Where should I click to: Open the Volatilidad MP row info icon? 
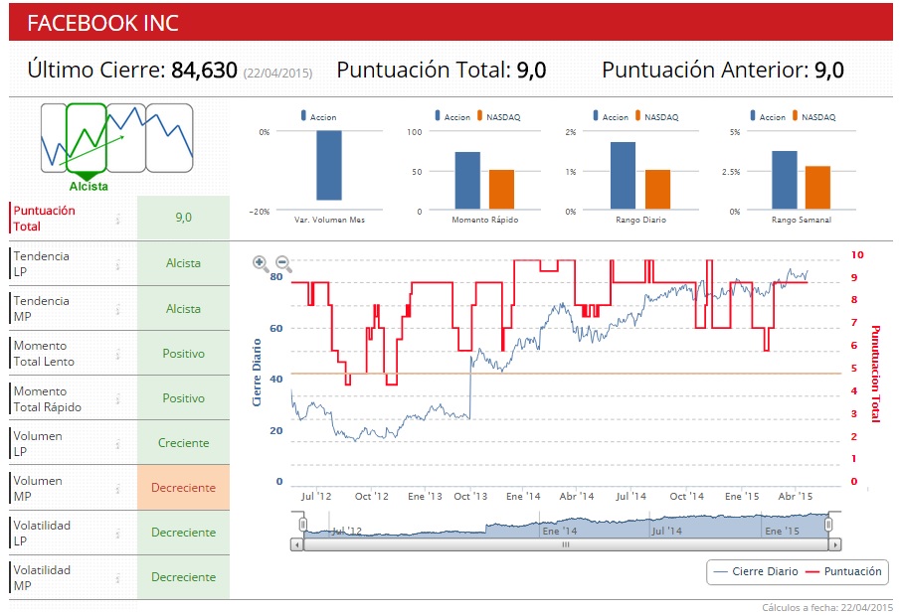pyautogui.click(x=118, y=577)
